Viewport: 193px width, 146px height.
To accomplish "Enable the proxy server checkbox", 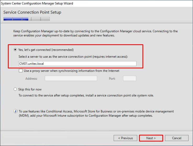I will coord(21,71).
